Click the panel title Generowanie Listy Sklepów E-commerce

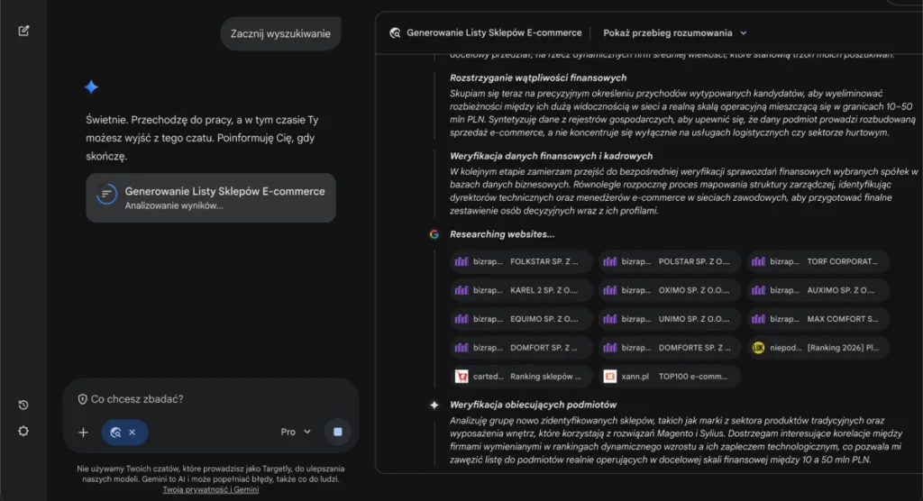(494, 33)
